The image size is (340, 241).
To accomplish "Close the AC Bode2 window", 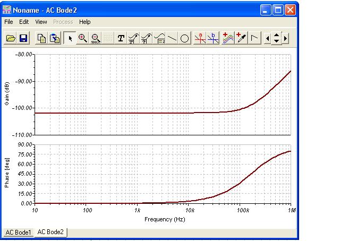I will (291, 10).
